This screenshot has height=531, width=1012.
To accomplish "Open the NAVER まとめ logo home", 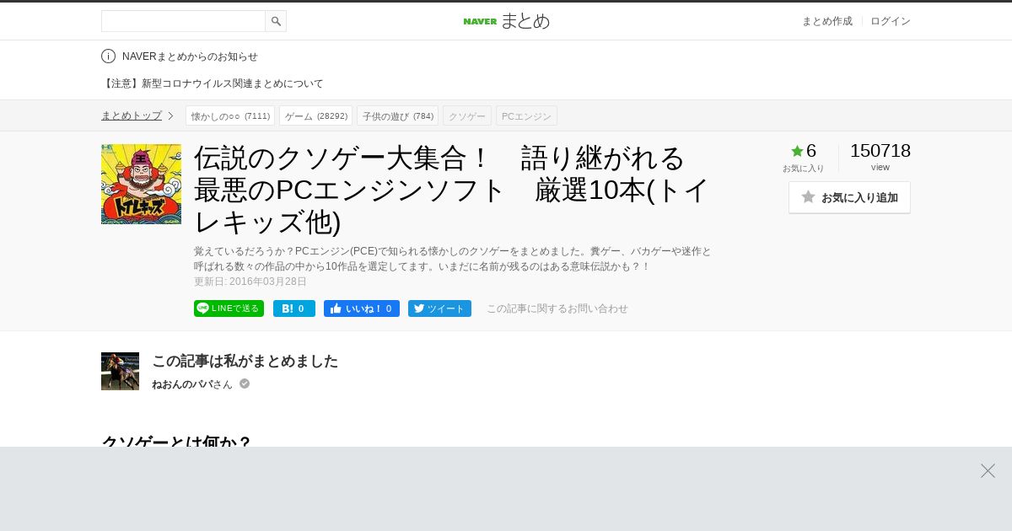I will 506,21.
